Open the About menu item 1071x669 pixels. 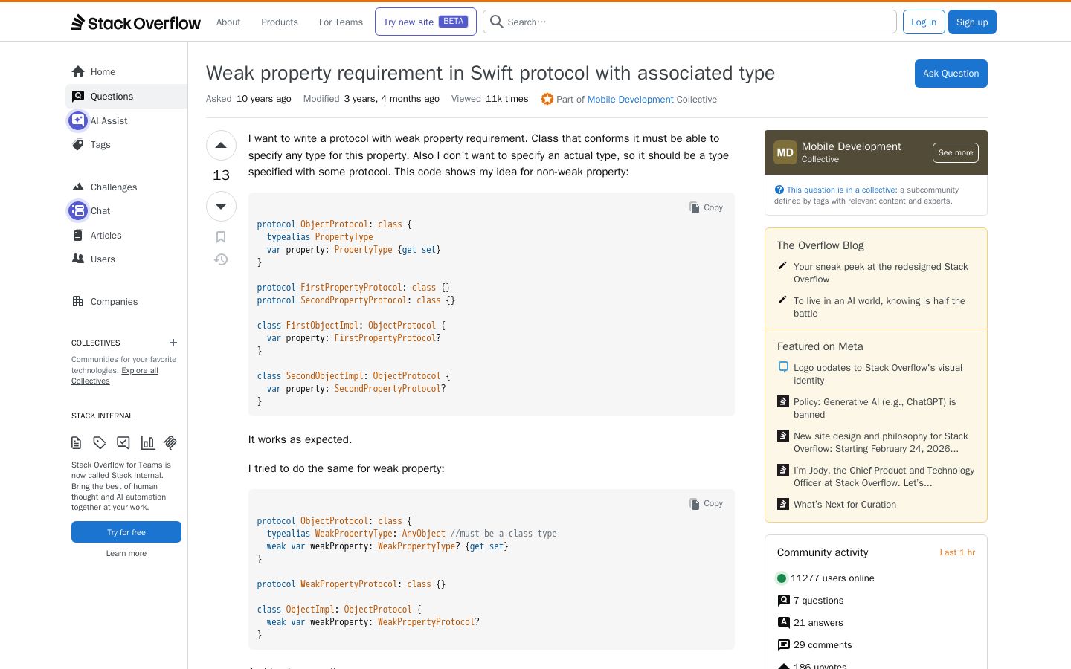coord(228,22)
